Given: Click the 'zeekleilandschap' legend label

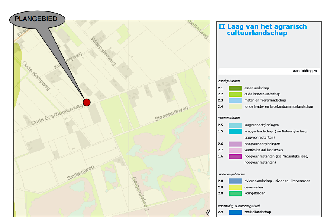Looking at the screenshot, I should (258, 212).
